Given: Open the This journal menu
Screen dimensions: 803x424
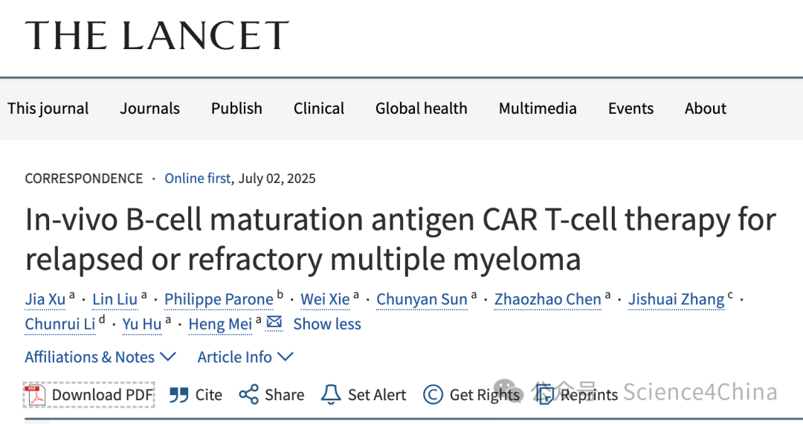Looking at the screenshot, I should [48, 109].
